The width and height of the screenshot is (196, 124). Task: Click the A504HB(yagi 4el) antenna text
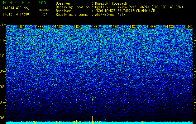110,15
